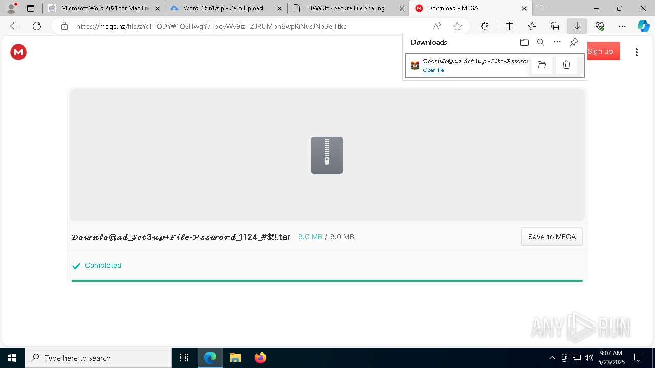Open Collections icon
655x368 pixels.
click(555, 26)
